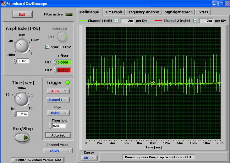The height and width of the screenshot is (163, 230).
Task: Click the Time [sec] rotary knob
Action: (22, 99)
